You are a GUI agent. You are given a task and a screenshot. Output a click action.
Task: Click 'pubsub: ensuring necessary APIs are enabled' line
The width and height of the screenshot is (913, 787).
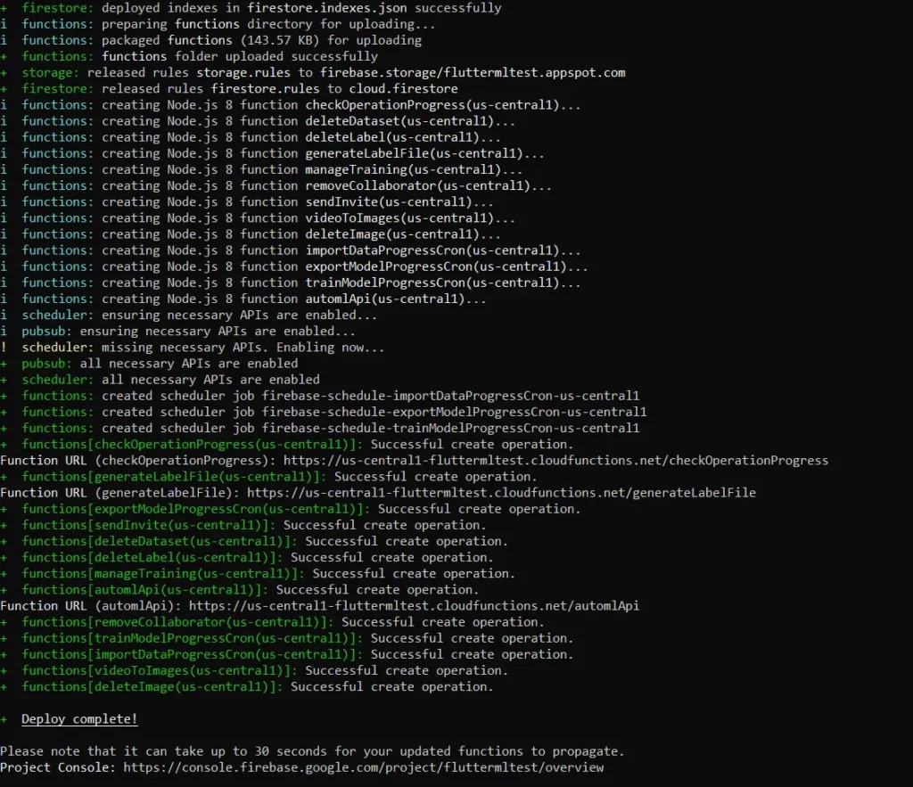tap(177, 332)
